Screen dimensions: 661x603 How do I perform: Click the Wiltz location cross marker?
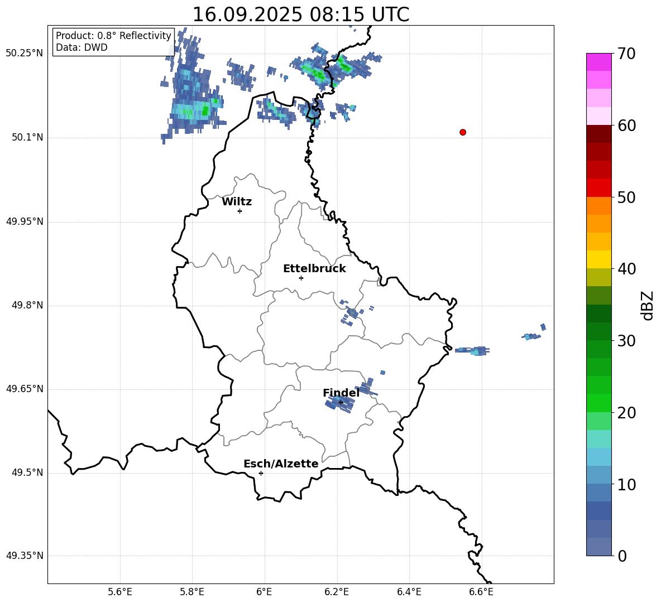click(240, 211)
